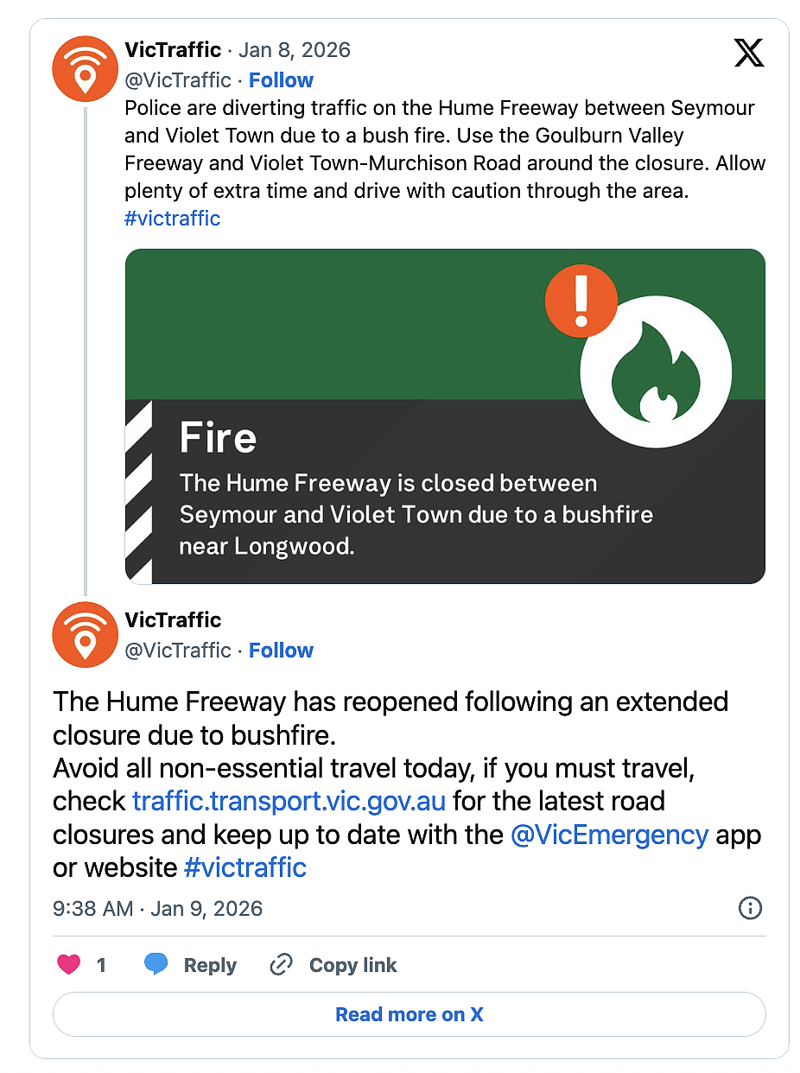
Task: Click the Read more on X button
Action: click(x=410, y=1014)
